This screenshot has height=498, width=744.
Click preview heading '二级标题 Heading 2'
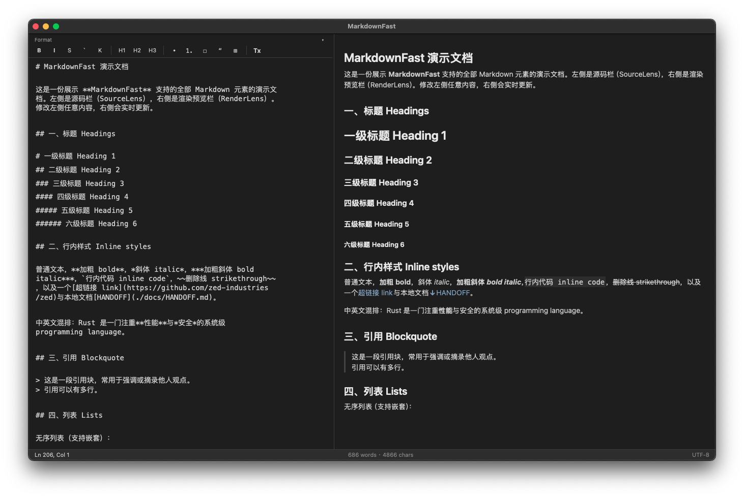[x=388, y=160]
